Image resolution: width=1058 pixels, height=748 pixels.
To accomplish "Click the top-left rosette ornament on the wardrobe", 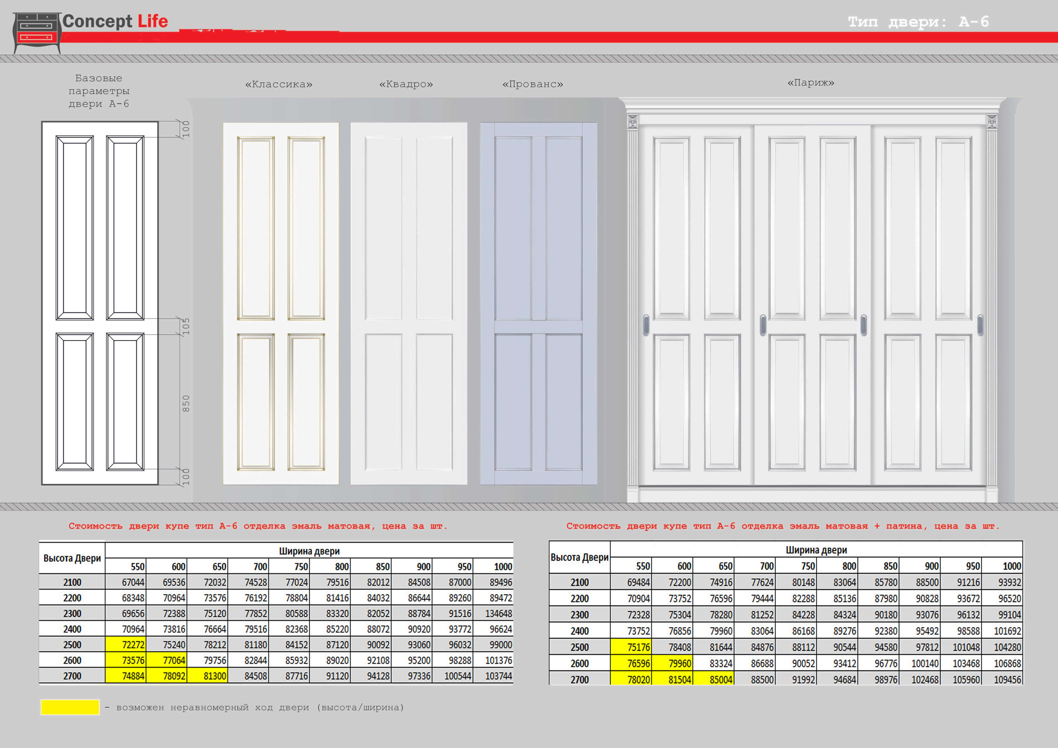I will (633, 121).
